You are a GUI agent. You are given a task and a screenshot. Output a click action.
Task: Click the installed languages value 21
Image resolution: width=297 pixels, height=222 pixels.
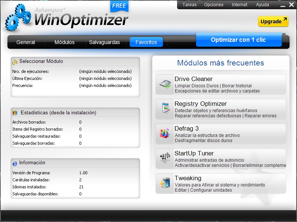81,187
